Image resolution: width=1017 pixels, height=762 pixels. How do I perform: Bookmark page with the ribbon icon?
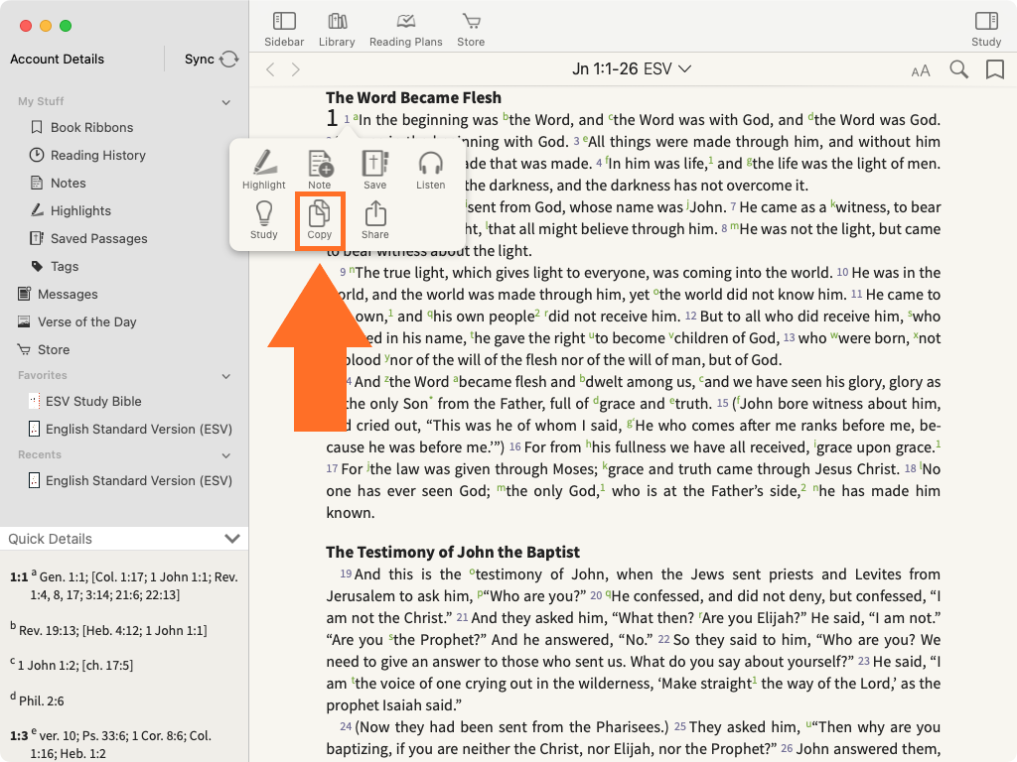point(994,69)
